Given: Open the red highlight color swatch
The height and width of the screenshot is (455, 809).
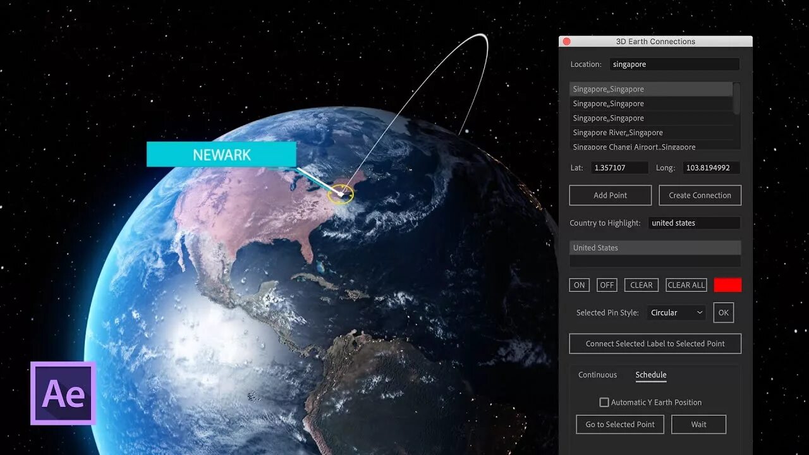Looking at the screenshot, I should tap(727, 285).
